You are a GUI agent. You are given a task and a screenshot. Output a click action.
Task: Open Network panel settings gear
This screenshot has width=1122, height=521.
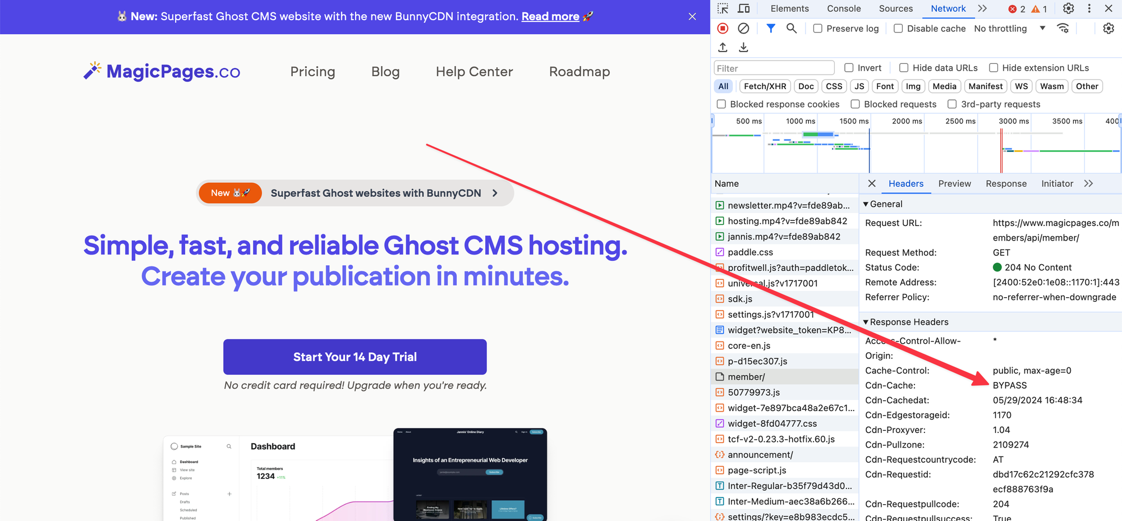coord(1109,28)
